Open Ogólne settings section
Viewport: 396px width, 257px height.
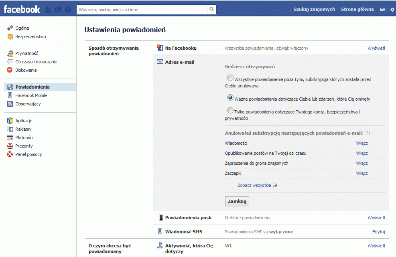point(22,28)
